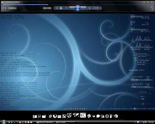The height and width of the screenshot is (124, 155).
Task: Click the lower view-mode icon at the player's right edge
Action: (x=152, y=9)
